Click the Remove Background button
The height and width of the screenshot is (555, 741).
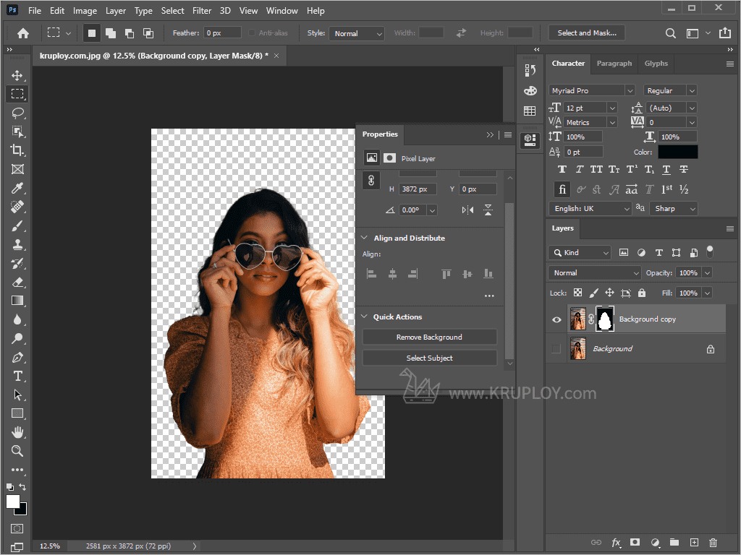pos(429,337)
